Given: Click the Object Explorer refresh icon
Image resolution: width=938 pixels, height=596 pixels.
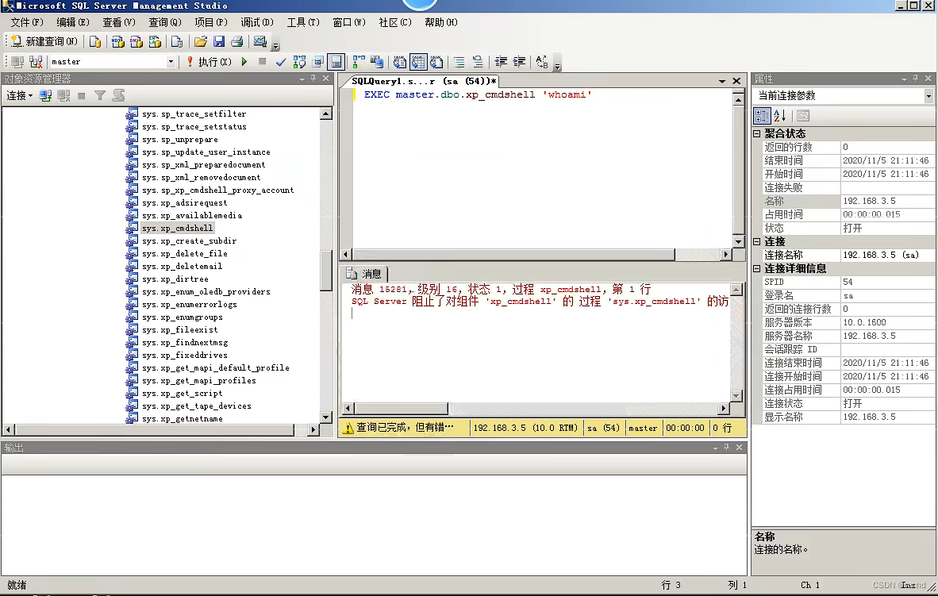Looking at the screenshot, I should [x=118, y=96].
